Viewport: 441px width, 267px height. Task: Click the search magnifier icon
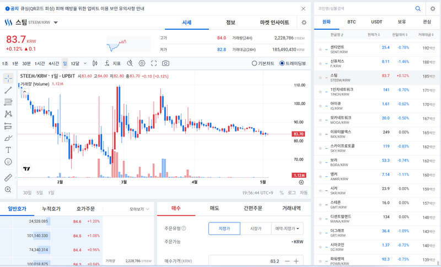click(x=418, y=9)
